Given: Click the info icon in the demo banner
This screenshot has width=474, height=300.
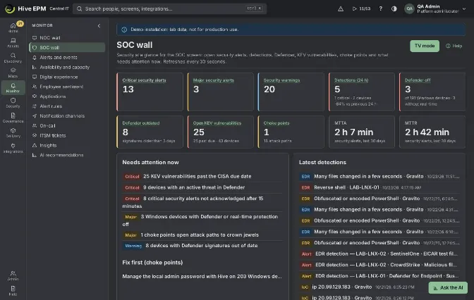Looking at the screenshot, I should (x=124, y=30).
